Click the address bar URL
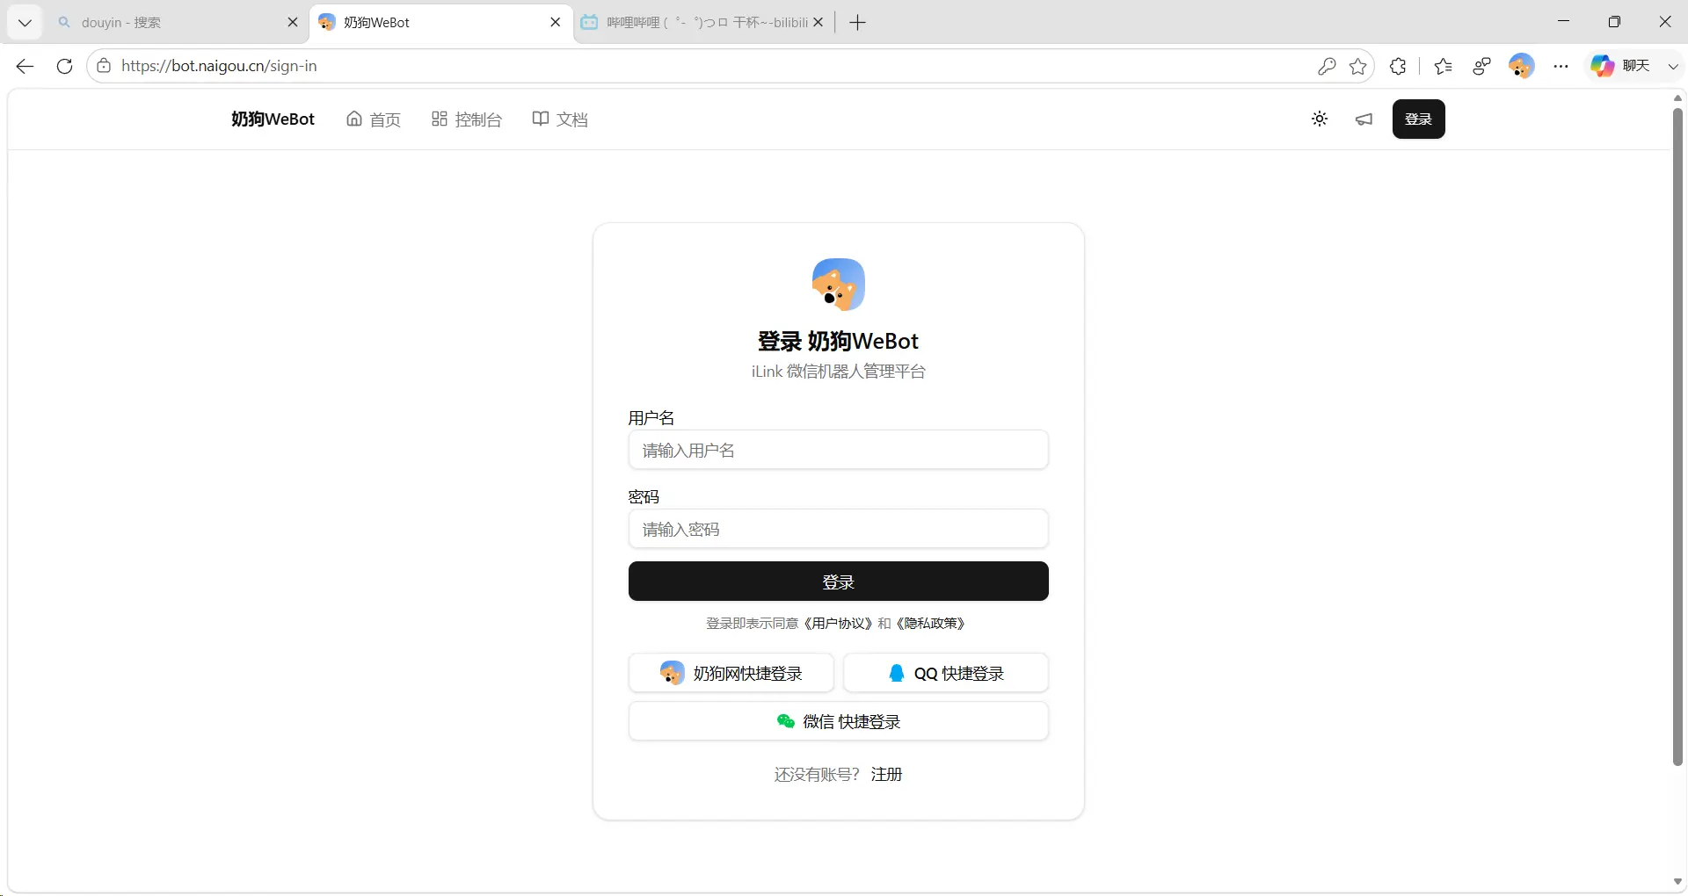Image resolution: width=1688 pixels, height=896 pixels. (x=219, y=66)
